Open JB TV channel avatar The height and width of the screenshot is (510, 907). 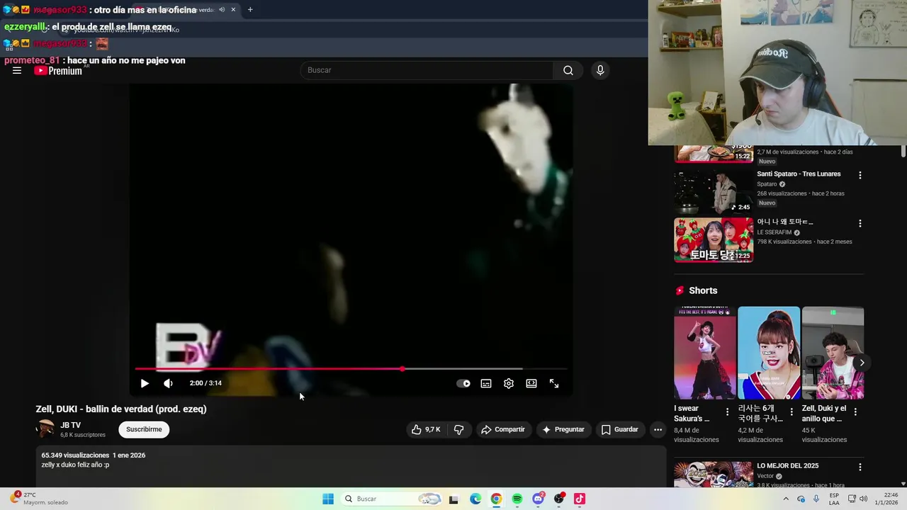(46, 429)
